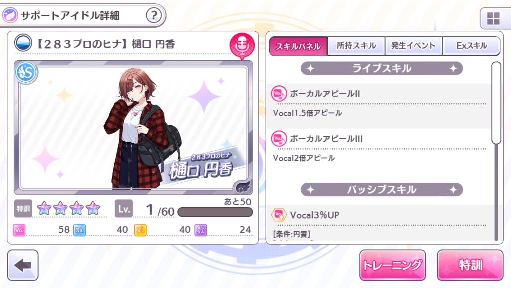Open the Exスキル tab

pyautogui.click(x=471, y=46)
